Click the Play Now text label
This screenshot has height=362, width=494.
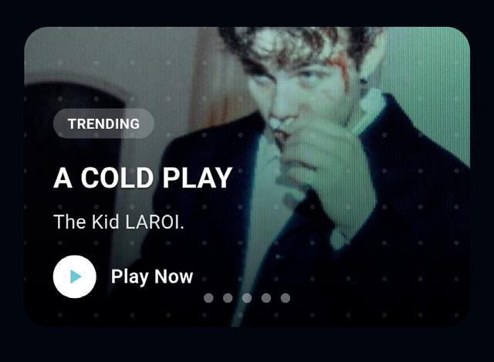coord(152,276)
